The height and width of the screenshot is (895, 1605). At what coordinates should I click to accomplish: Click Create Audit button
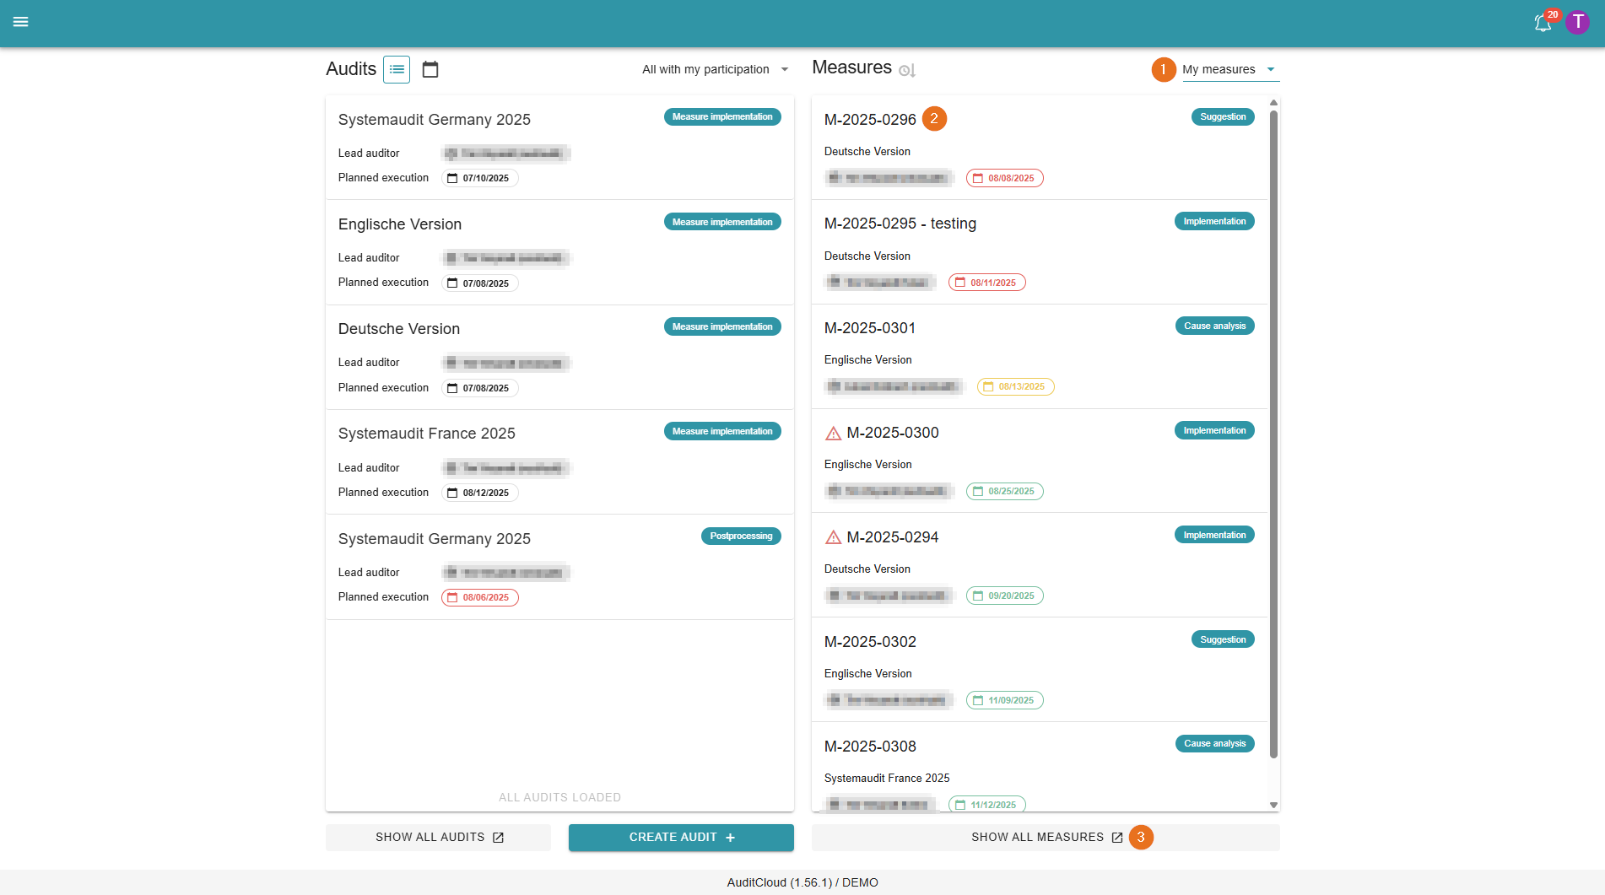click(x=681, y=837)
